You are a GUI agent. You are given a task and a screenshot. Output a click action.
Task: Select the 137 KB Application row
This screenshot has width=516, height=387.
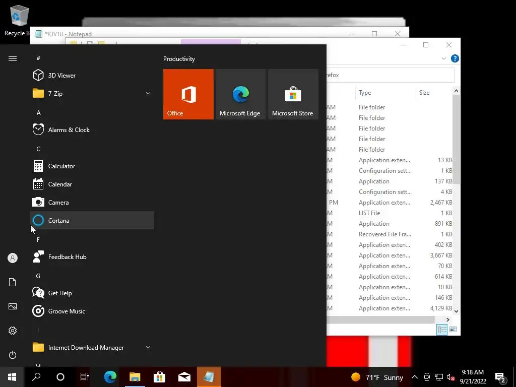[390, 181]
